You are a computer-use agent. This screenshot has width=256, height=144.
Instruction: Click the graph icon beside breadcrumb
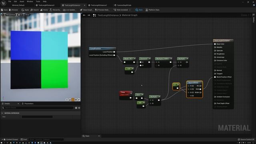(x=94, y=15)
